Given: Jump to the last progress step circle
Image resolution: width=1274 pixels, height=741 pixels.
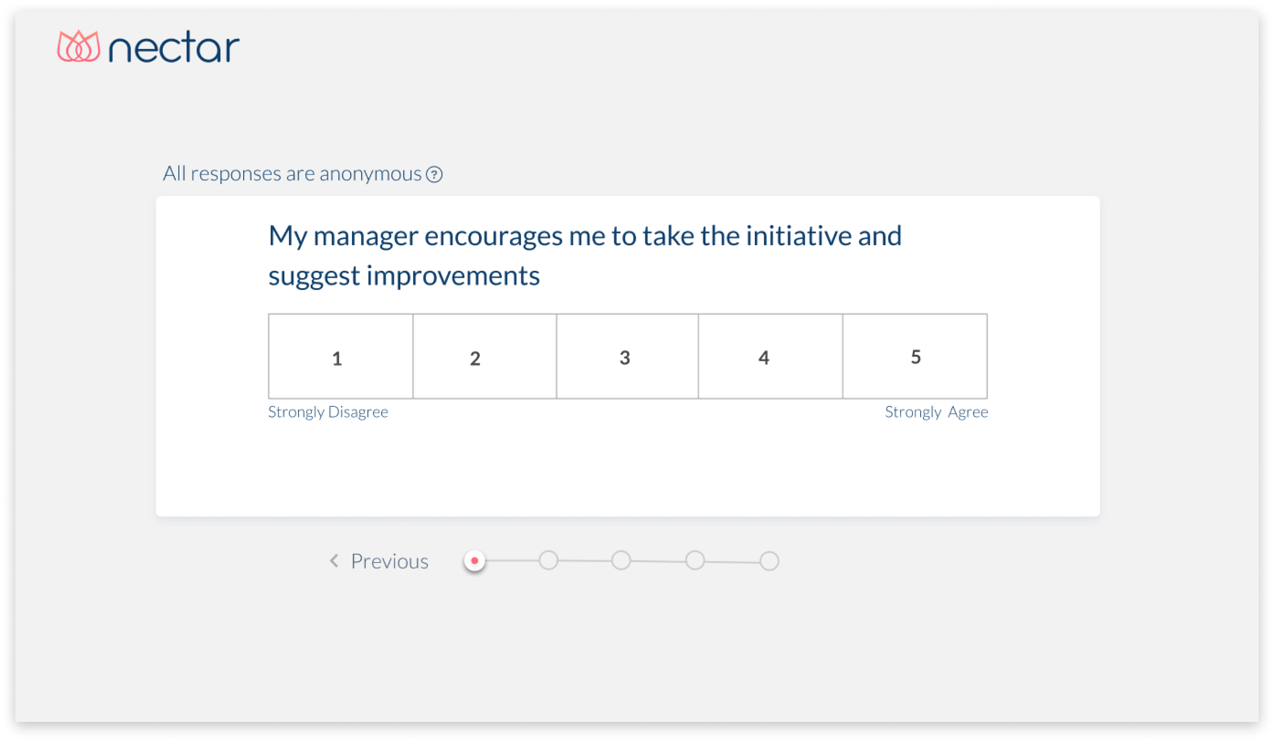Looking at the screenshot, I should click(x=769, y=561).
